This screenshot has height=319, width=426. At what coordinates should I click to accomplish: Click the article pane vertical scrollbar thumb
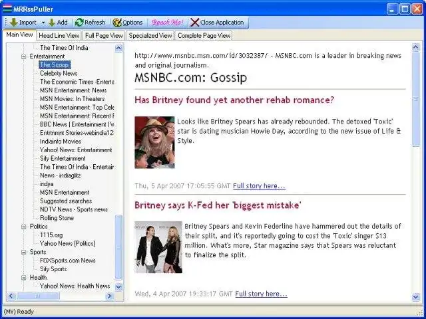point(416,99)
